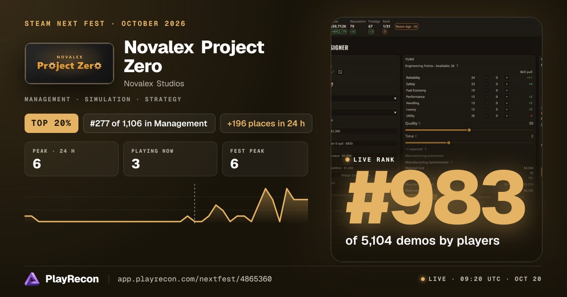Increase Fuel Economy with its plus button
The image size is (567, 297).
[x=507, y=91]
